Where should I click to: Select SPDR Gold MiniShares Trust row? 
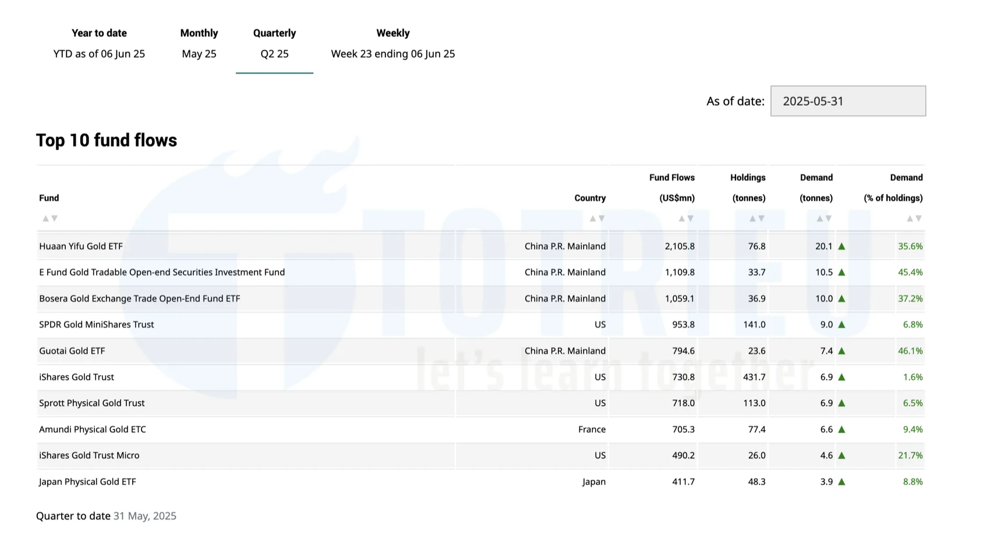pos(481,325)
